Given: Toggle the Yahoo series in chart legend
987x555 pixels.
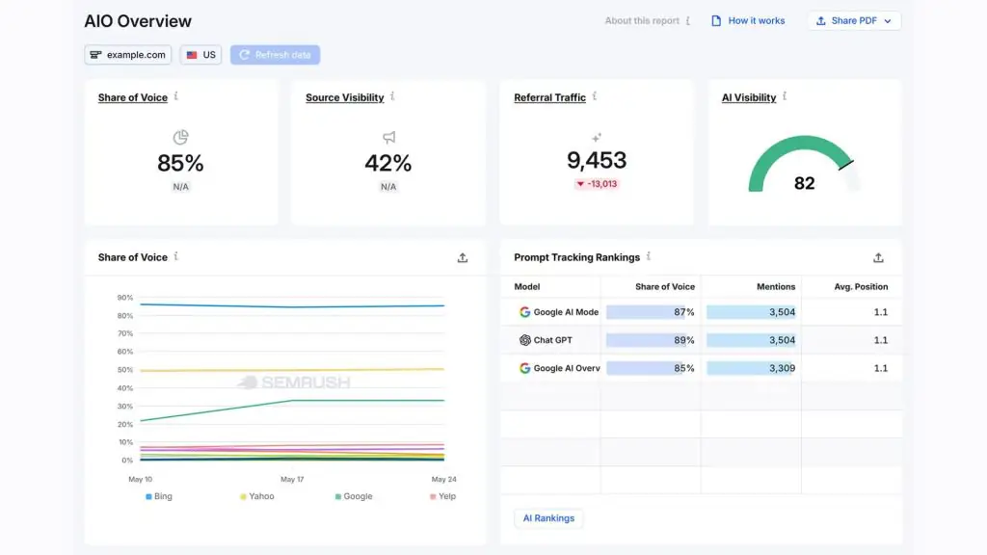Looking at the screenshot, I should coord(256,496).
